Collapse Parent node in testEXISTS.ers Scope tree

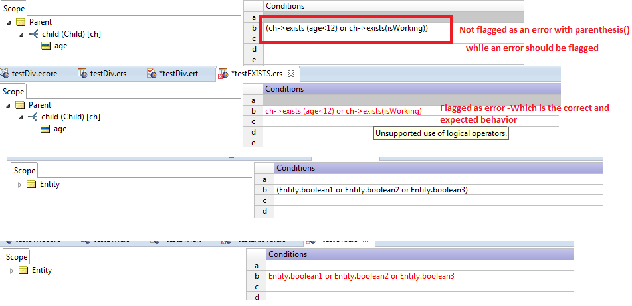(x=9, y=105)
